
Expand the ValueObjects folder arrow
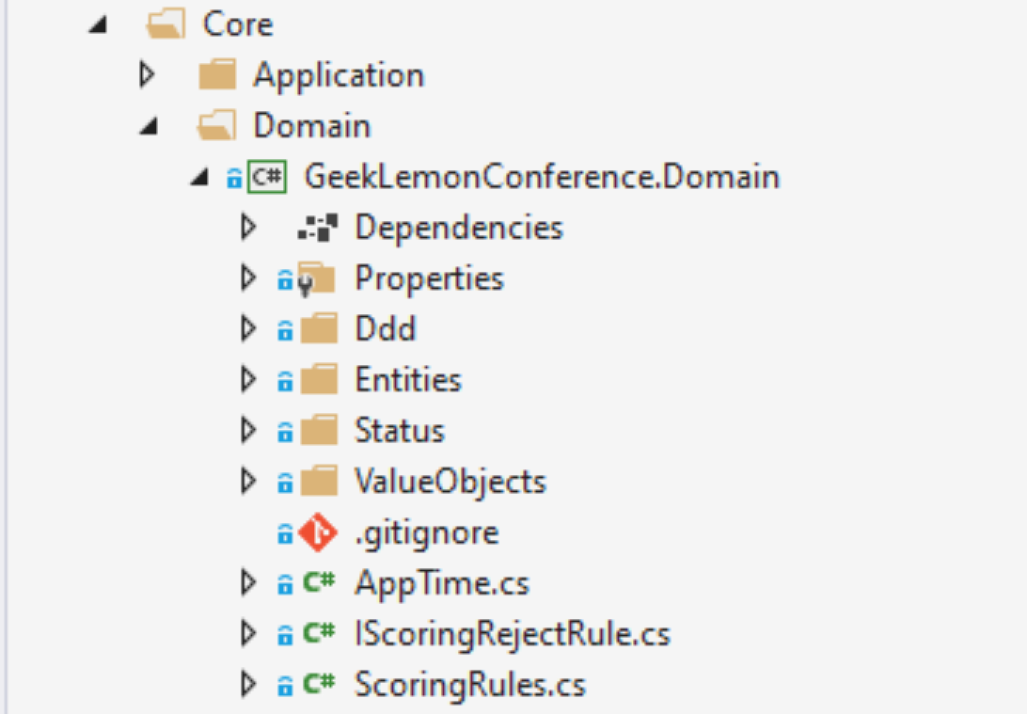point(248,482)
